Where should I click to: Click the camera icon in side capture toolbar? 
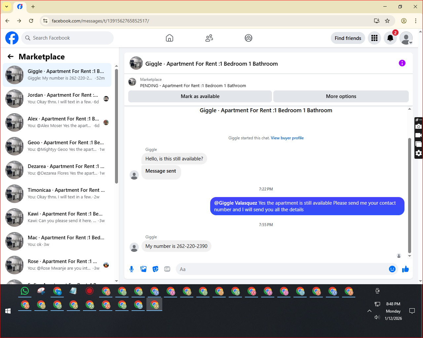(x=419, y=126)
